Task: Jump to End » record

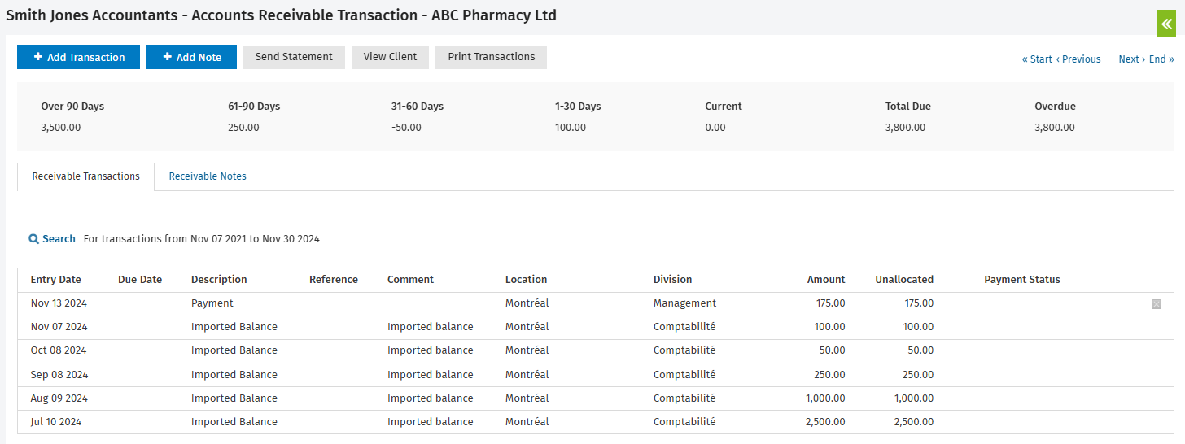Action: coord(1161,59)
